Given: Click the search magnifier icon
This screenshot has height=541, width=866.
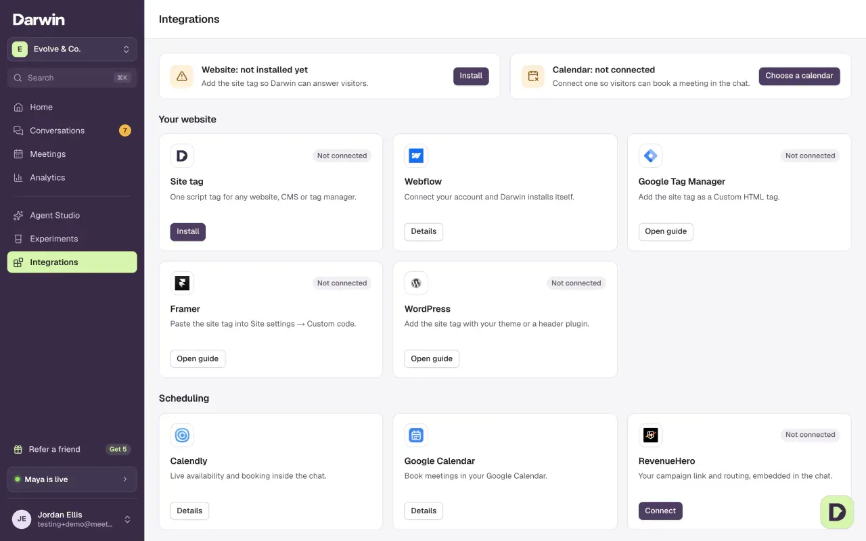Looking at the screenshot, I should (18, 78).
